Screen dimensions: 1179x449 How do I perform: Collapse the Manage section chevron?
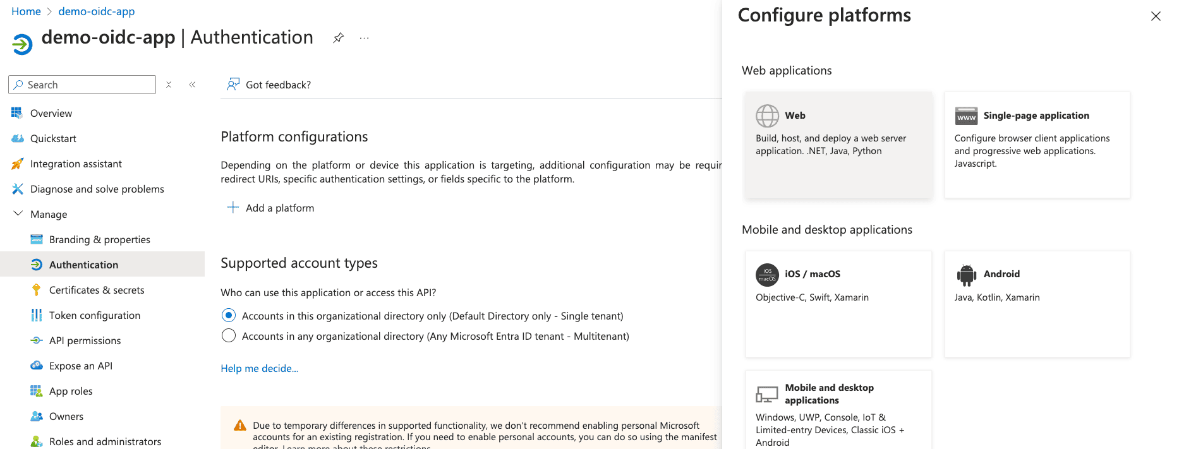point(18,213)
